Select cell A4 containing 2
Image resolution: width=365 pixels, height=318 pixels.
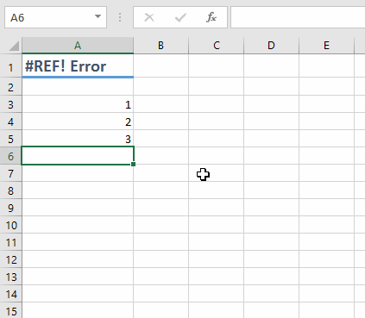click(x=78, y=122)
